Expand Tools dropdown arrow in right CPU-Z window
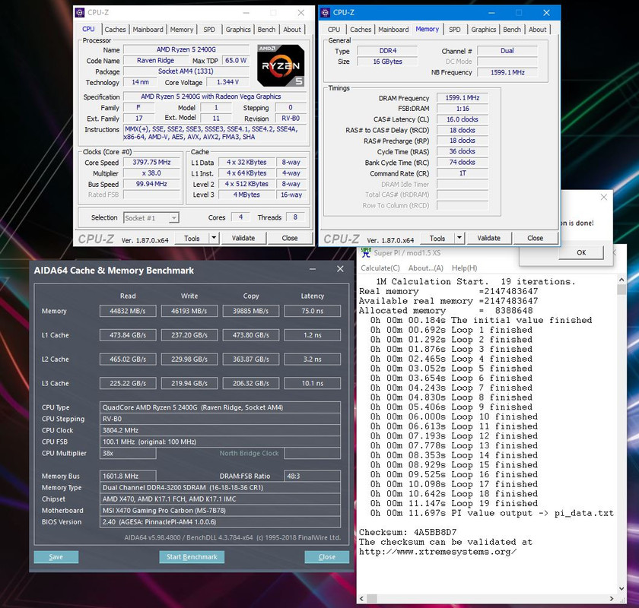Image resolution: width=639 pixels, height=608 pixels. [459, 238]
